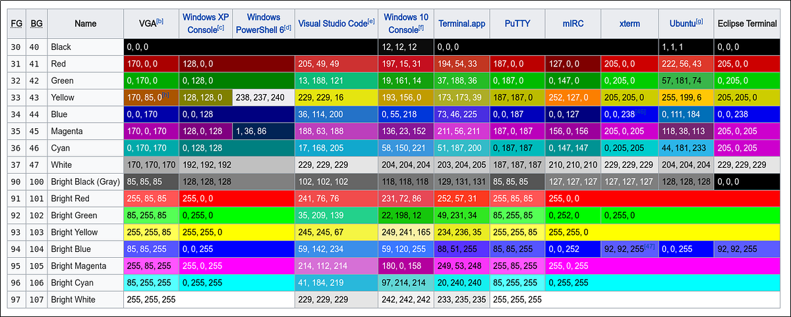Click BG code 100 in Bright Black row
The height and width of the screenshot is (317, 791).
(37, 182)
